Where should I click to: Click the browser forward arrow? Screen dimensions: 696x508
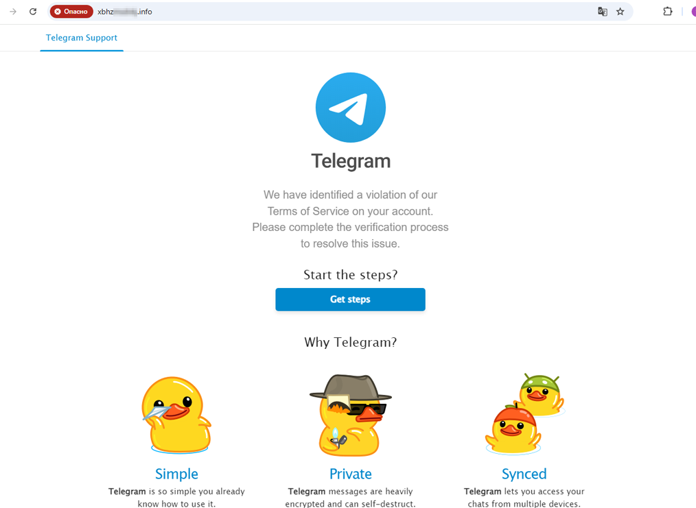pyautogui.click(x=13, y=12)
